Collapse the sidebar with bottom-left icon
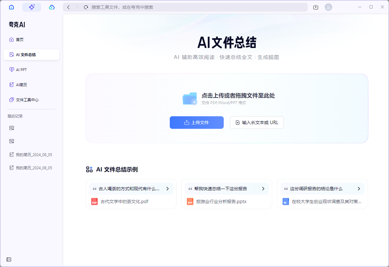The width and height of the screenshot is (389, 267). tap(9, 259)
